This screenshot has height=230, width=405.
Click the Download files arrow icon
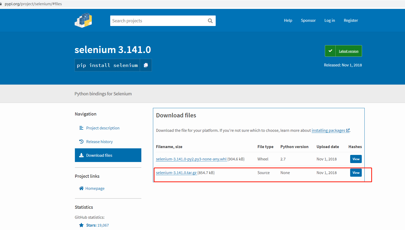81,155
